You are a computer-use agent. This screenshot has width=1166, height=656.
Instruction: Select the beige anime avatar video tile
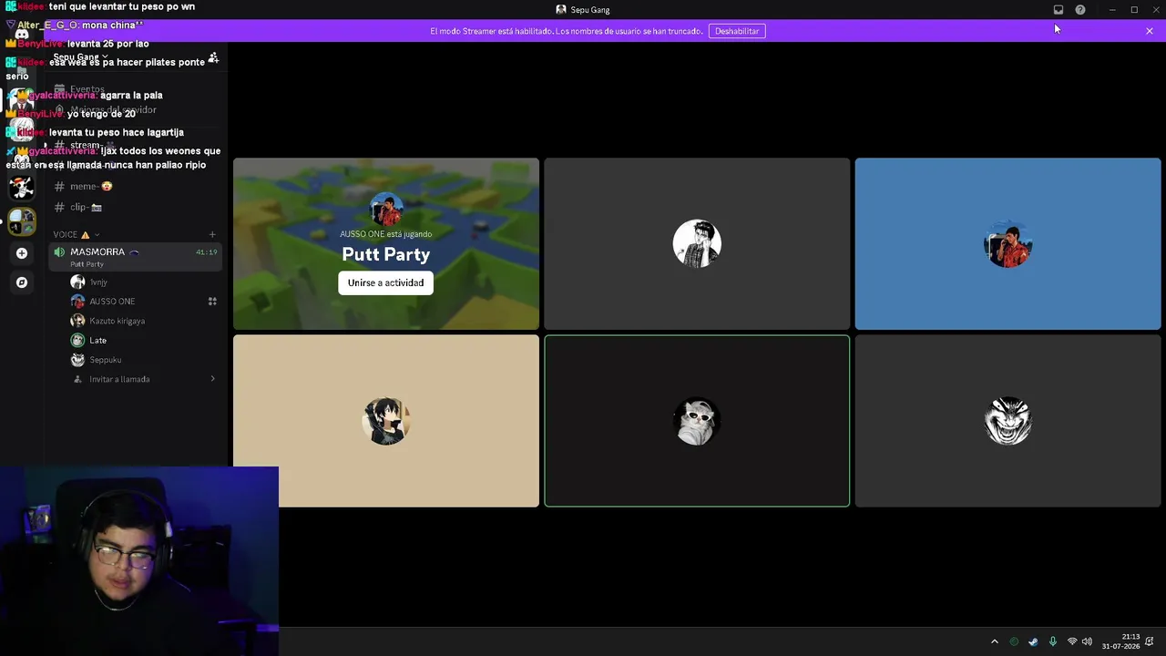386,421
